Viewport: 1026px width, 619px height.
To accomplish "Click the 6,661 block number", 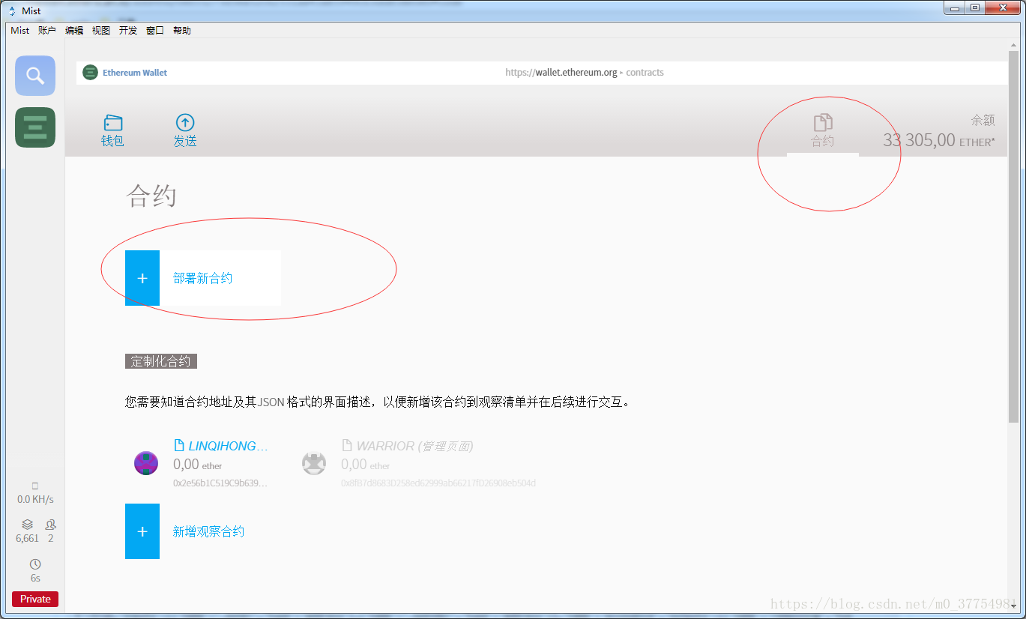I will [27, 539].
